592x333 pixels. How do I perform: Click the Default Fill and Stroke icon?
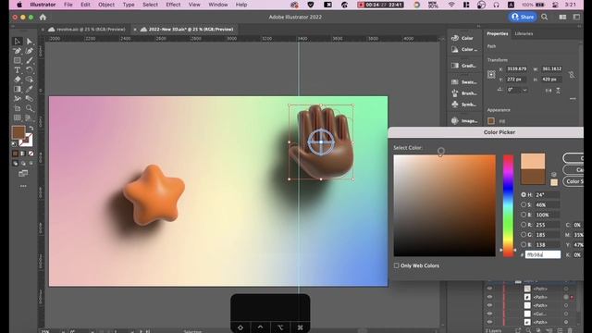pos(15,144)
